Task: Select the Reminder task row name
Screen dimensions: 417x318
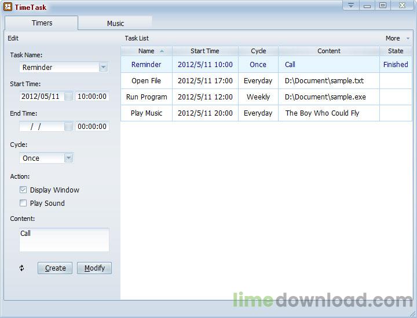Action: point(147,65)
